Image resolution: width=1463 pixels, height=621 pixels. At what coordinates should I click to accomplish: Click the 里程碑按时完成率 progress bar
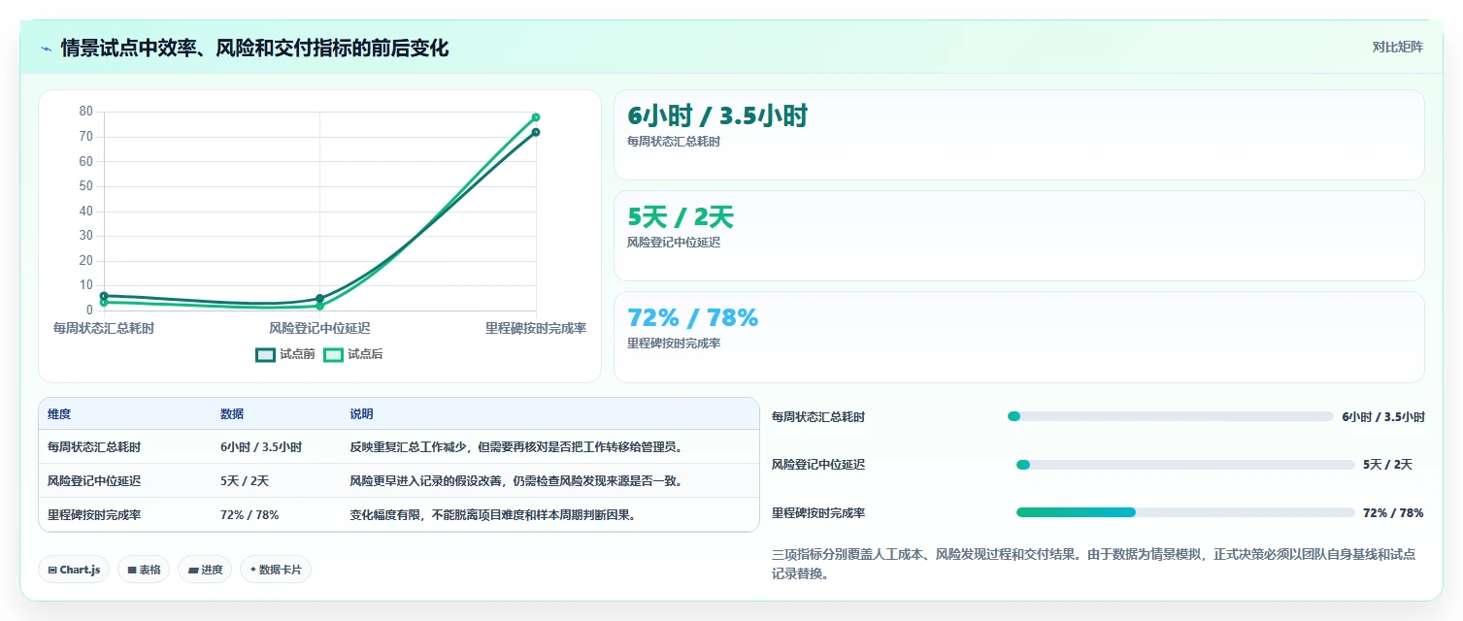coord(1185,512)
